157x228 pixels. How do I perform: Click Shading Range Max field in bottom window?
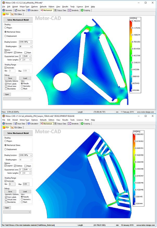26,184
